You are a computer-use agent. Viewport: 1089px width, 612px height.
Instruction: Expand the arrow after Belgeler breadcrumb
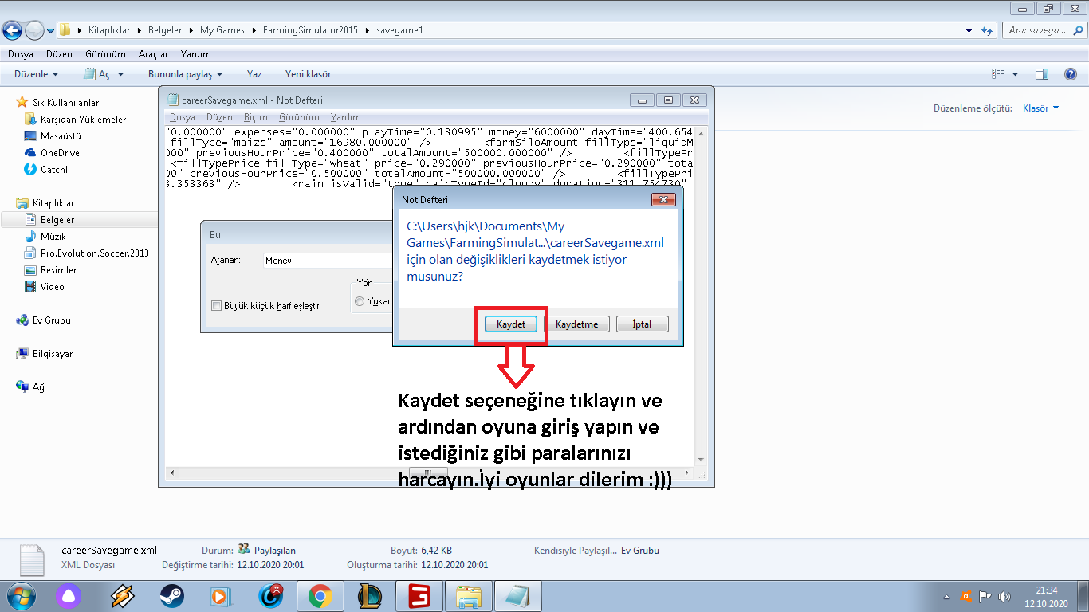(x=191, y=30)
